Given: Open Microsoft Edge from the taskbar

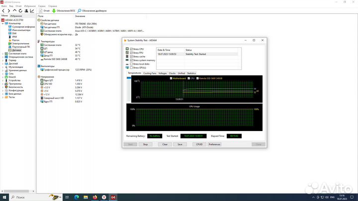Looking at the screenshot, I should pyautogui.click(x=77, y=197).
